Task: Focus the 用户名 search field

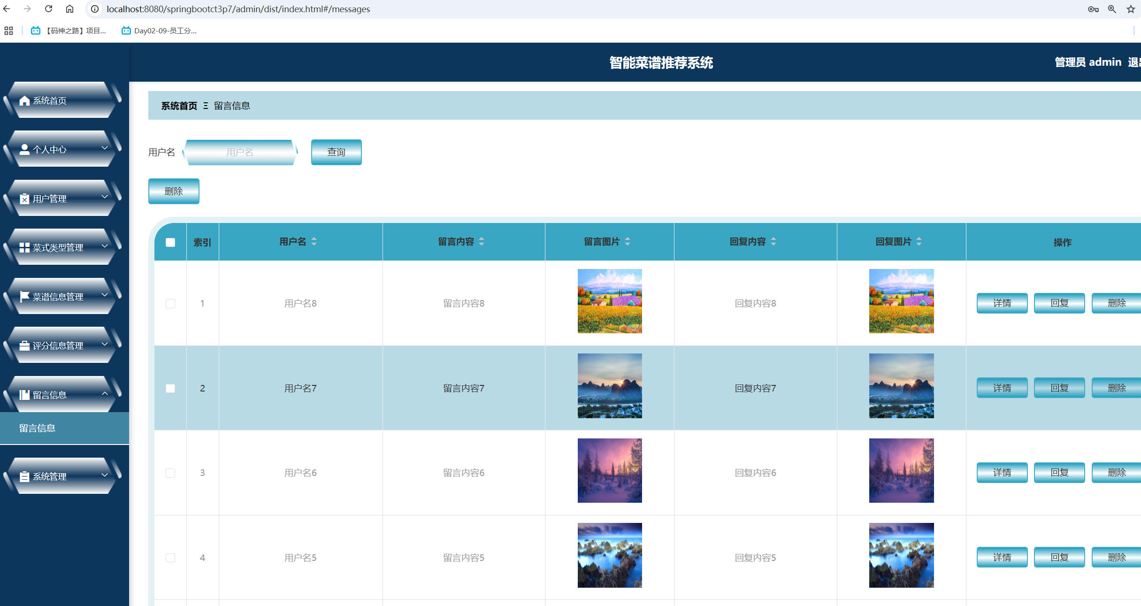Action: click(240, 152)
